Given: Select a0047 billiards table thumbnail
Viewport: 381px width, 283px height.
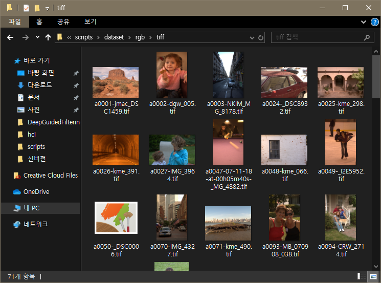Looking at the screenshot, I should click(228, 142).
